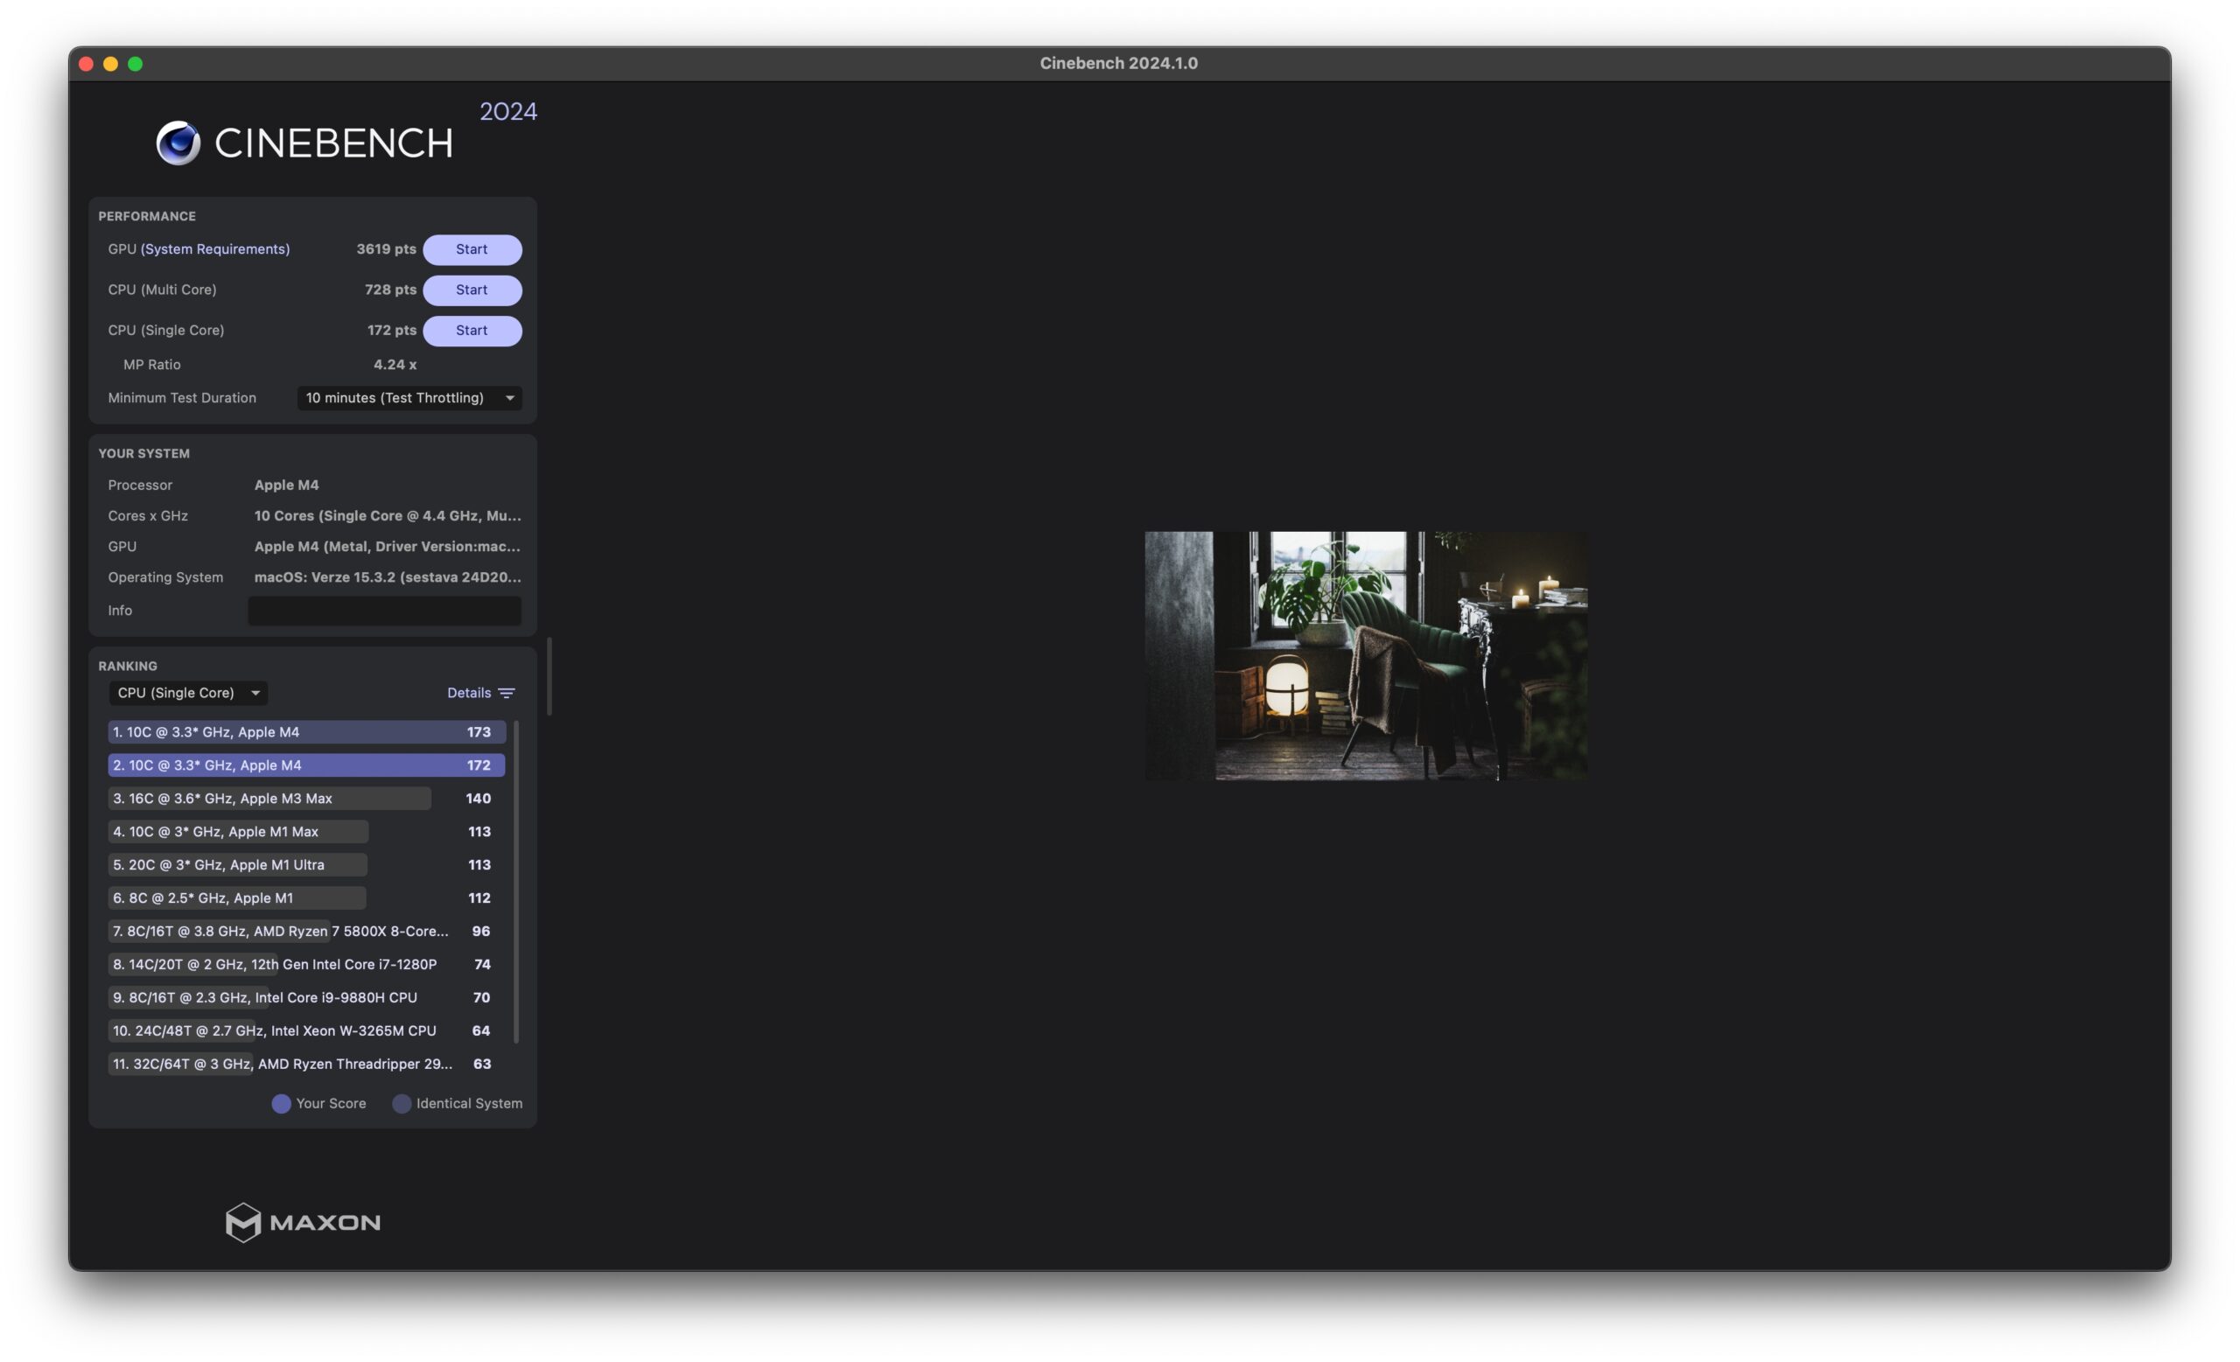Open Minimum Test Duration dropdown
The image size is (2240, 1362).
click(x=409, y=398)
